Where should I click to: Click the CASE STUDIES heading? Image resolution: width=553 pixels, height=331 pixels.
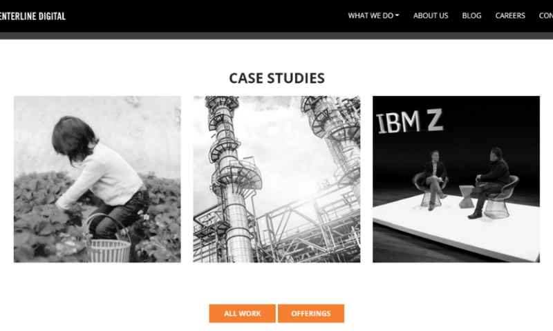pyautogui.click(x=277, y=78)
